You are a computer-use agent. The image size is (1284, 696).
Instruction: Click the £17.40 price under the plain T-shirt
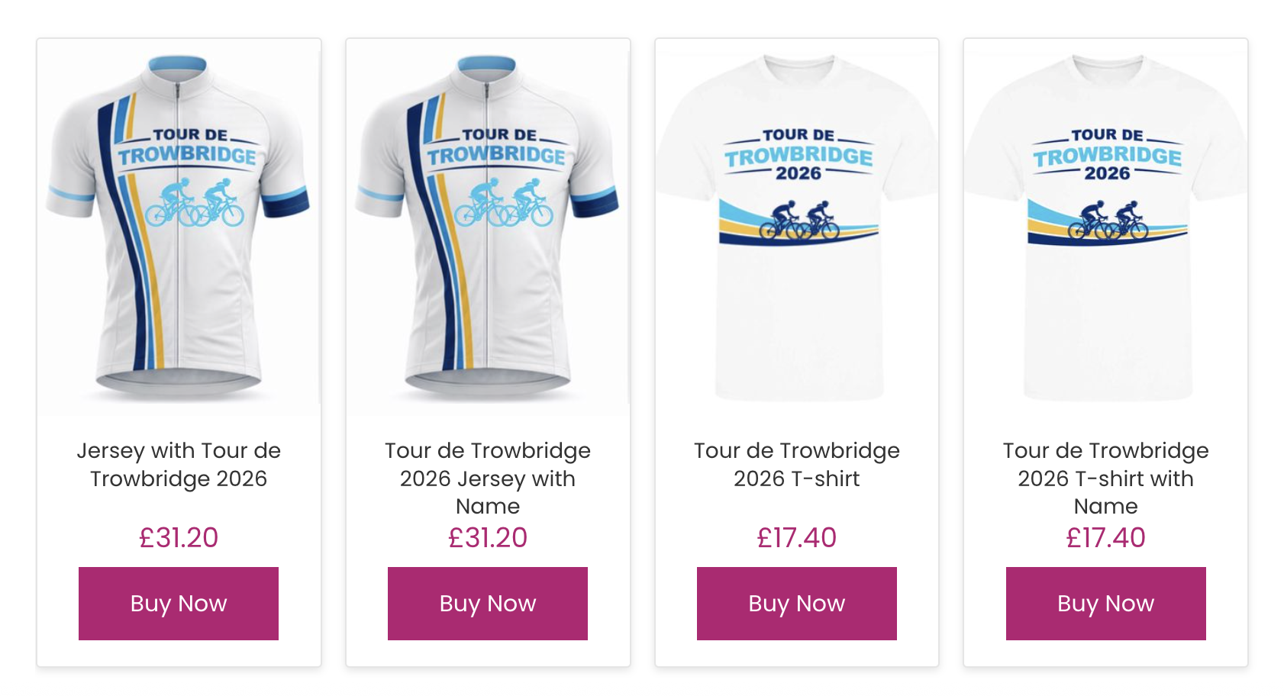coord(797,537)
